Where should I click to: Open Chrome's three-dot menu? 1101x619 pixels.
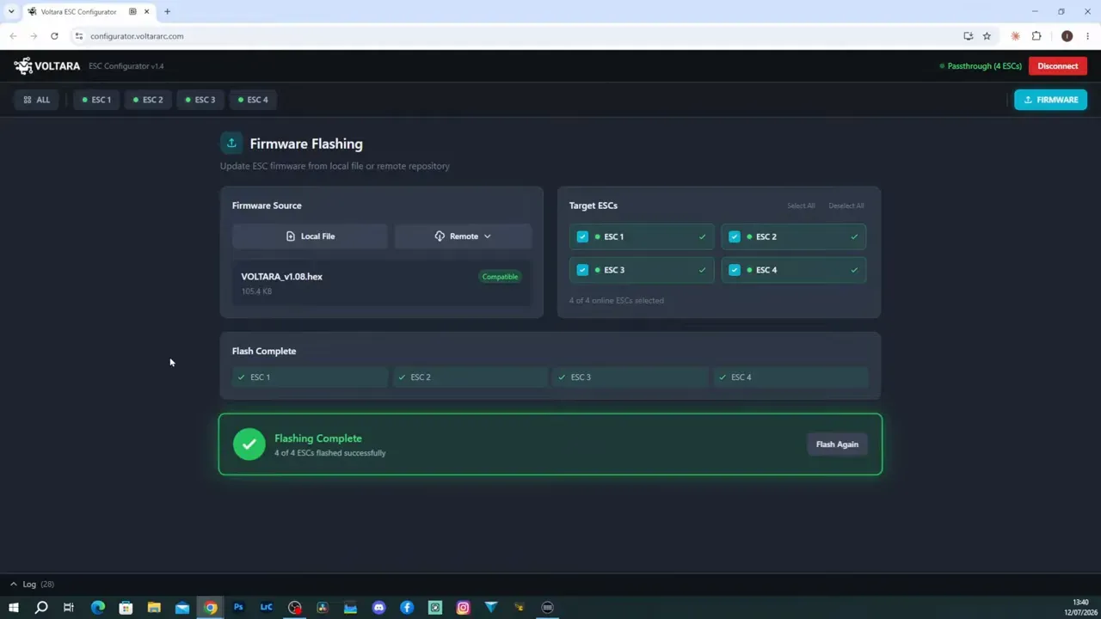[1088, 36]
